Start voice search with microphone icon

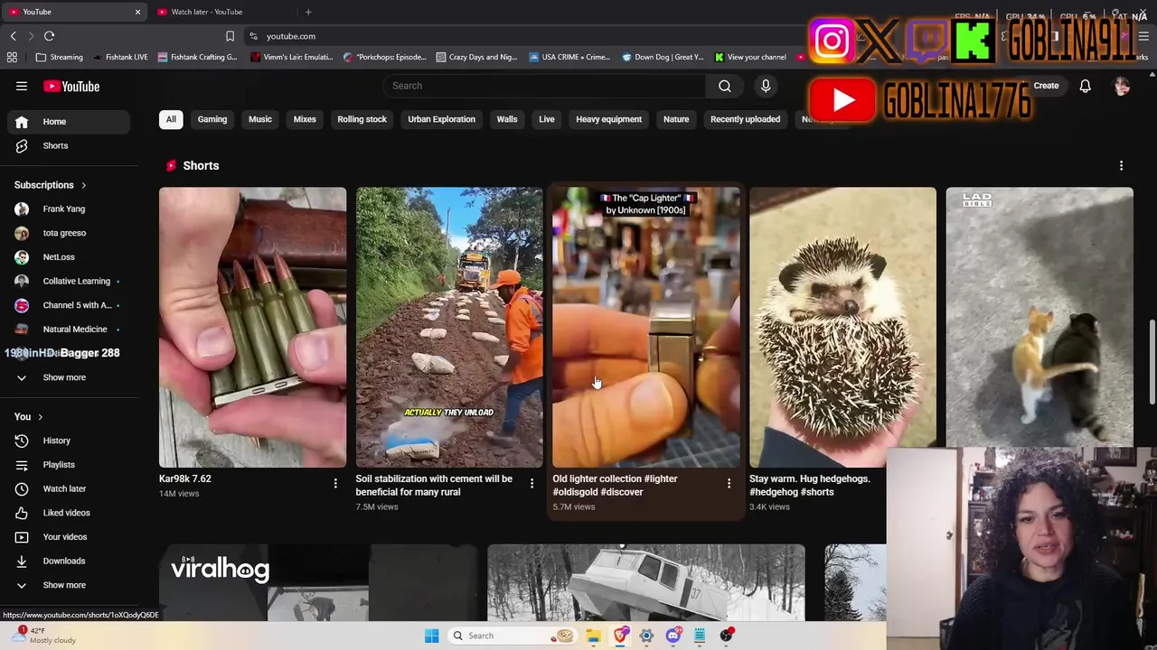(x=766, y=86)
